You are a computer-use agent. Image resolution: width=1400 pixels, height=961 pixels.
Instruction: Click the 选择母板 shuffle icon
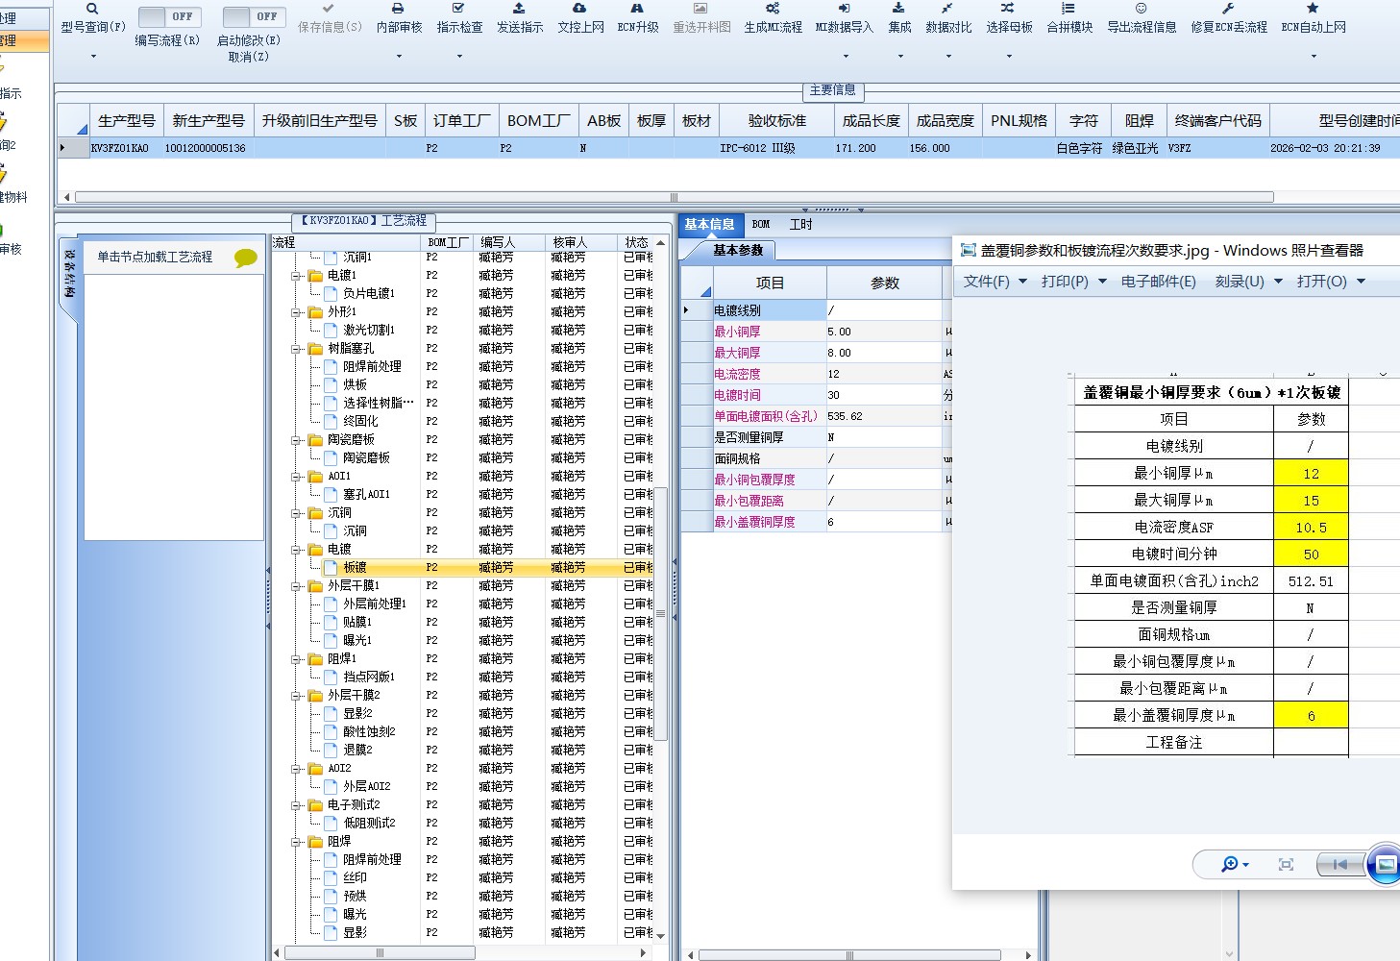[x=1008, y=8]
